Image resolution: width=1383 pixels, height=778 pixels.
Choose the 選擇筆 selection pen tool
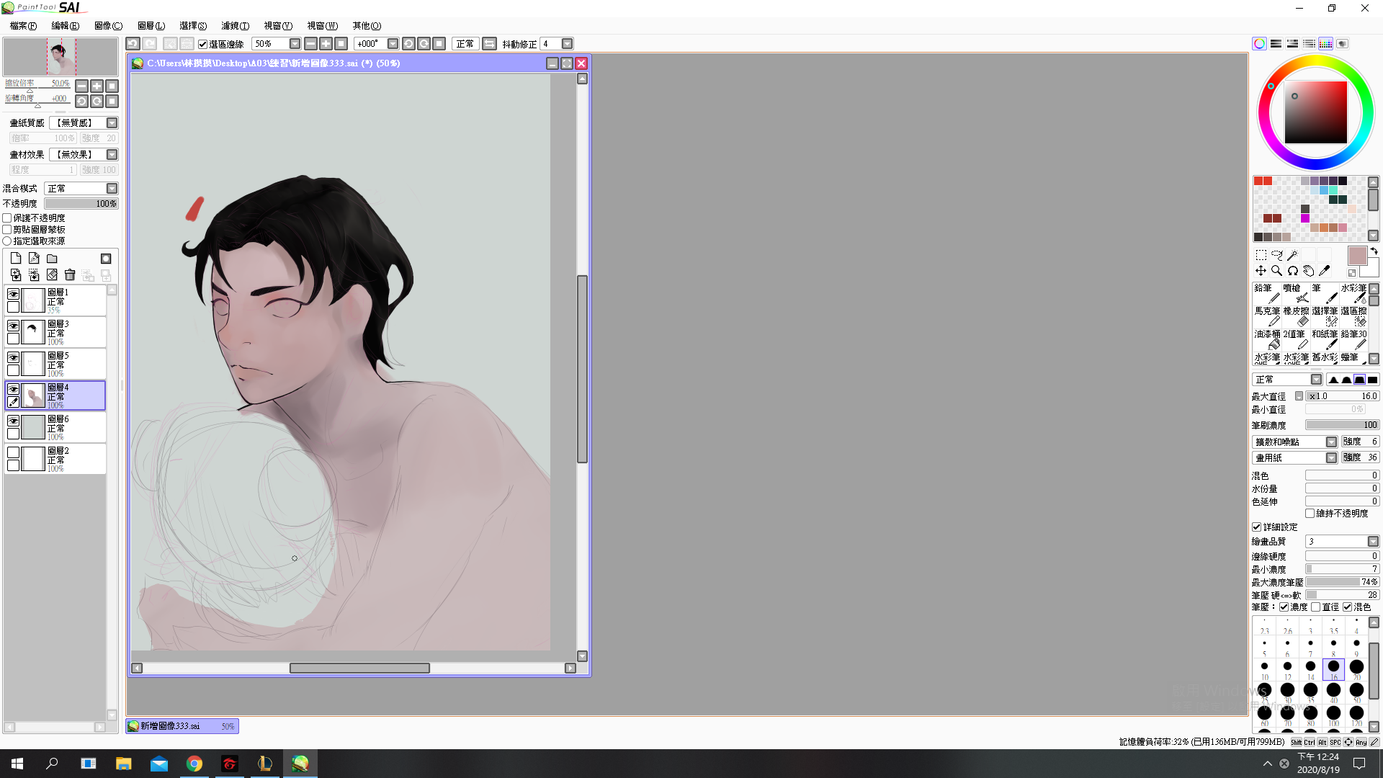(1325, 316)
